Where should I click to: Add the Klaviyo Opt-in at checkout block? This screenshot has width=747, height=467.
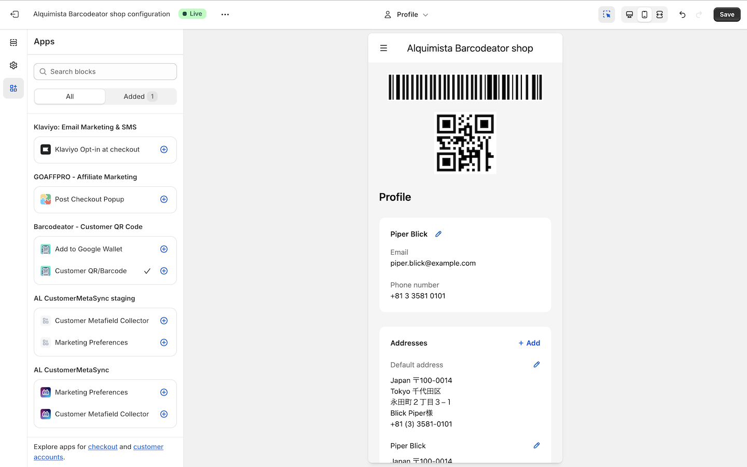coord(164,149)
